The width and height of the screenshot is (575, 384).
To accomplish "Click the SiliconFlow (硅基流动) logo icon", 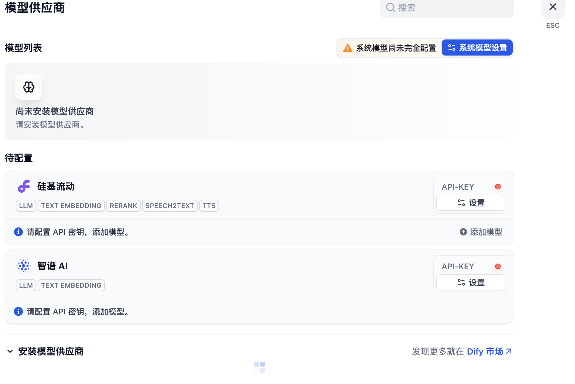I will pos(24,186).
